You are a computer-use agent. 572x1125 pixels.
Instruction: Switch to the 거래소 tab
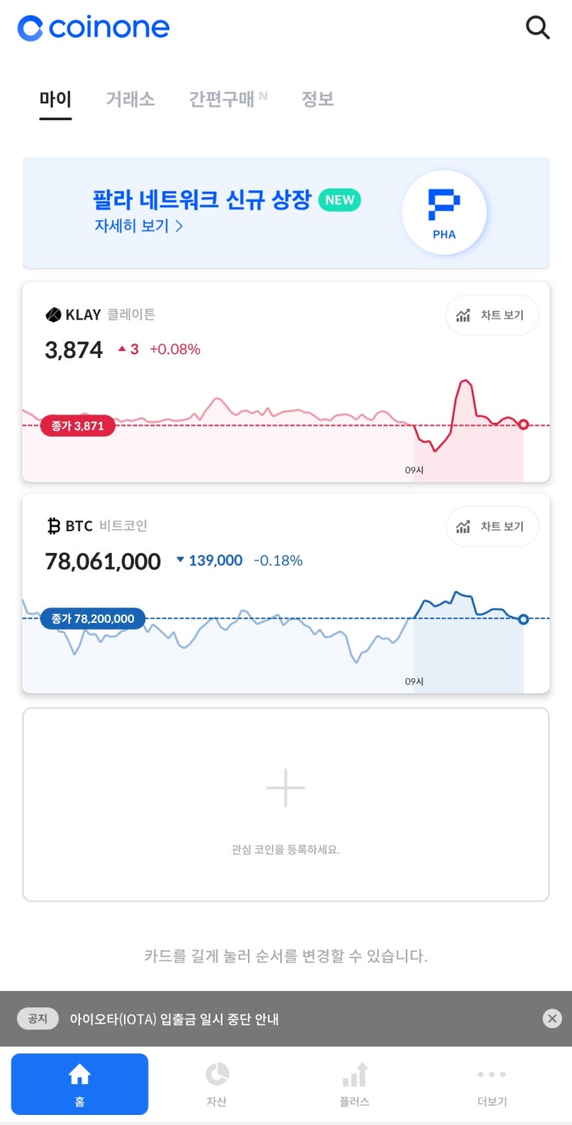pos(130,99)
